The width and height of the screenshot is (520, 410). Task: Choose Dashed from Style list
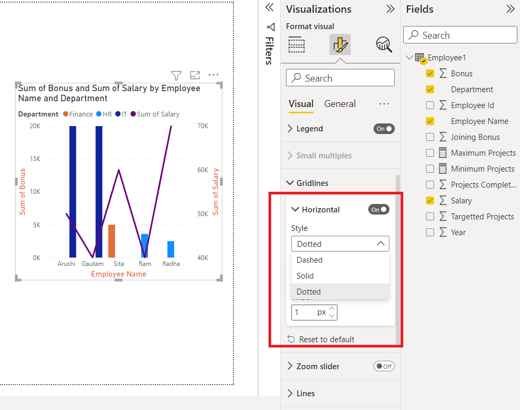(340, 260)
